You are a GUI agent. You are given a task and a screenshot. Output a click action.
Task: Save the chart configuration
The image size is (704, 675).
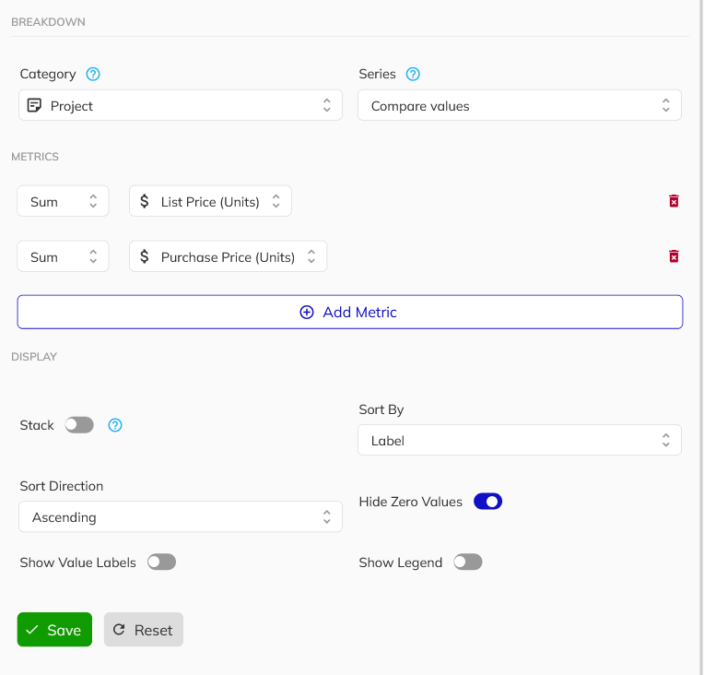(54, 630)
